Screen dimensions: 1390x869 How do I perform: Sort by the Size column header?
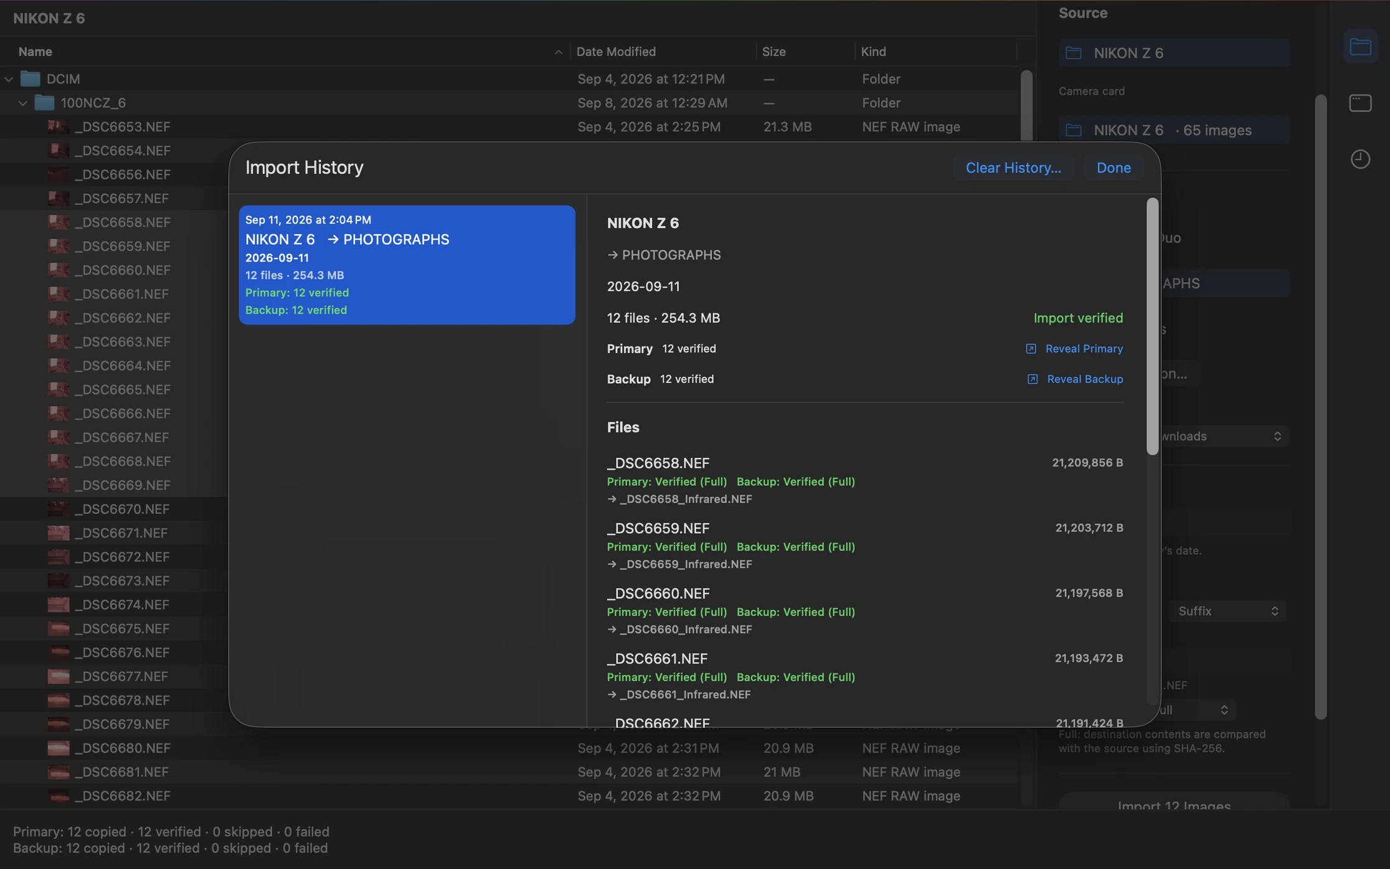pyautogui.click(x=805, y=52)
